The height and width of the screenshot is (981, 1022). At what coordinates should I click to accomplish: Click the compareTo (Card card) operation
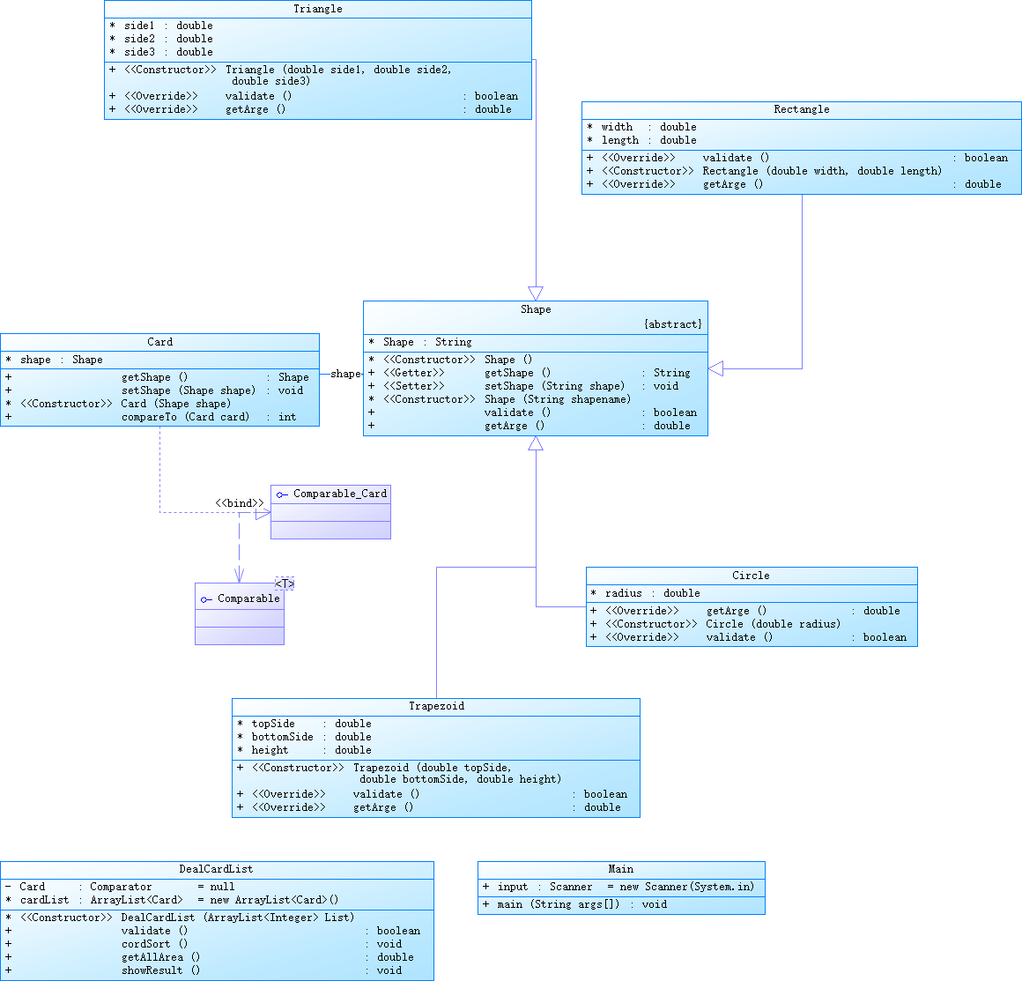click(151, 417)
